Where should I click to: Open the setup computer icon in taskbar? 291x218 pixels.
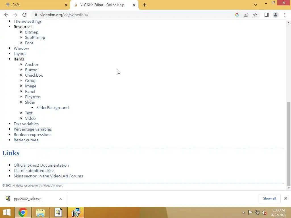pyautogui.click(x=76, y=212)
